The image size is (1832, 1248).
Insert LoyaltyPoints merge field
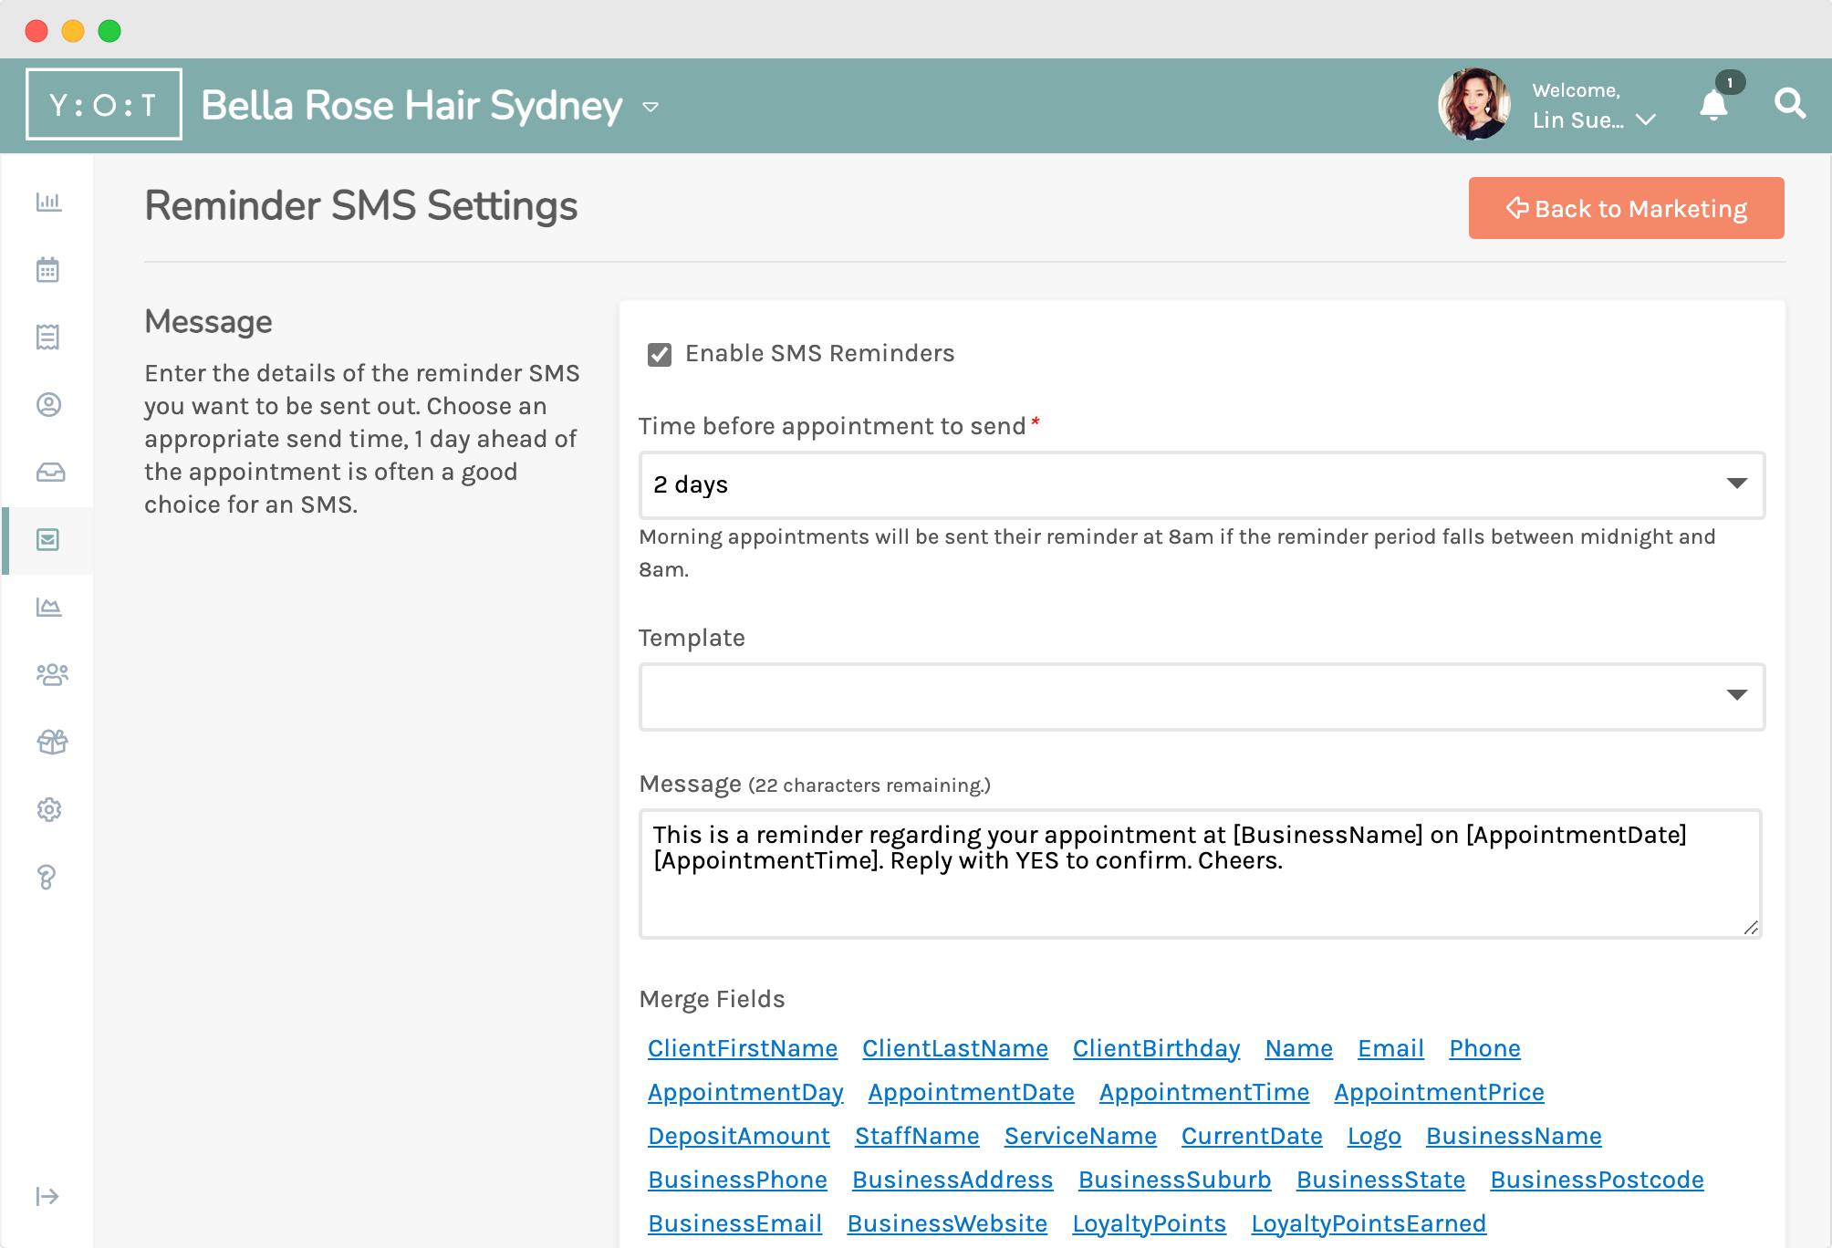(x=1149, y=1223)
